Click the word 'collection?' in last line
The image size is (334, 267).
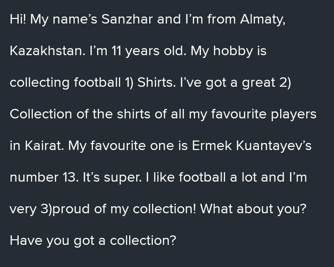(143, 241)
